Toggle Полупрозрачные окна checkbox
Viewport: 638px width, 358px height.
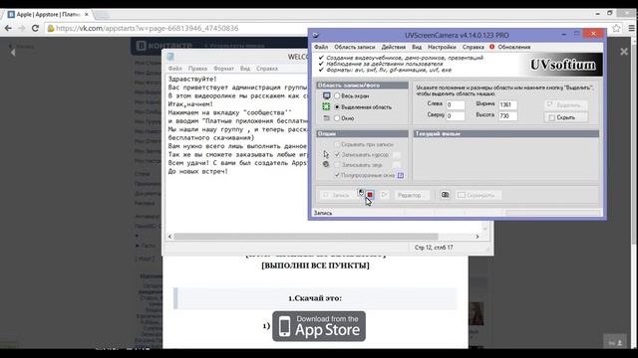point(337,175)
